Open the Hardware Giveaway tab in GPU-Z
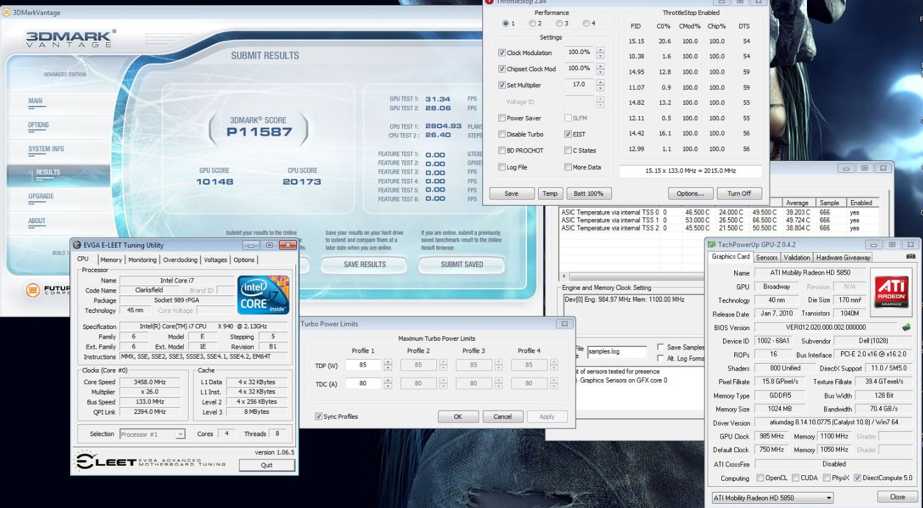This screenshot has height=508, width=923. pos(843,257)
